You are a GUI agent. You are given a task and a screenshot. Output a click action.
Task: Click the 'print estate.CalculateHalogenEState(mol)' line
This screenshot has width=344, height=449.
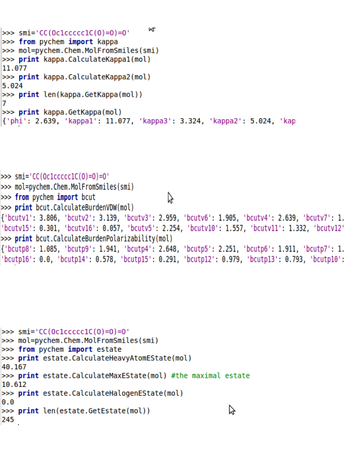tap(101, 393)
